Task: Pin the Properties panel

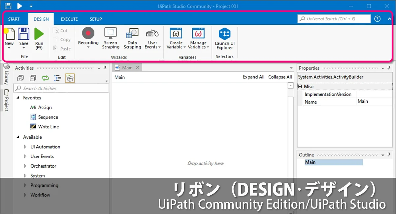Action: pyautogui.click(x=389, y=68)
